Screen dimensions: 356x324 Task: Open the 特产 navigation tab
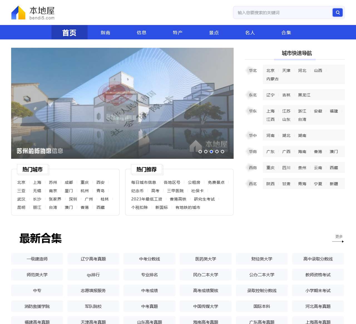[x=178, y=32]
